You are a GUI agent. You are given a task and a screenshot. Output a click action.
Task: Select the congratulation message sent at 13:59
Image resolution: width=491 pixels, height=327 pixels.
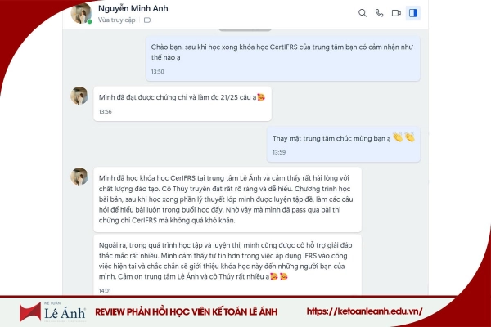coord(343,144)
